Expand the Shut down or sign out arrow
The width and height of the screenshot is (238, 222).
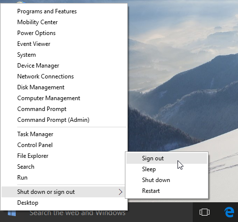pos(120,192)
